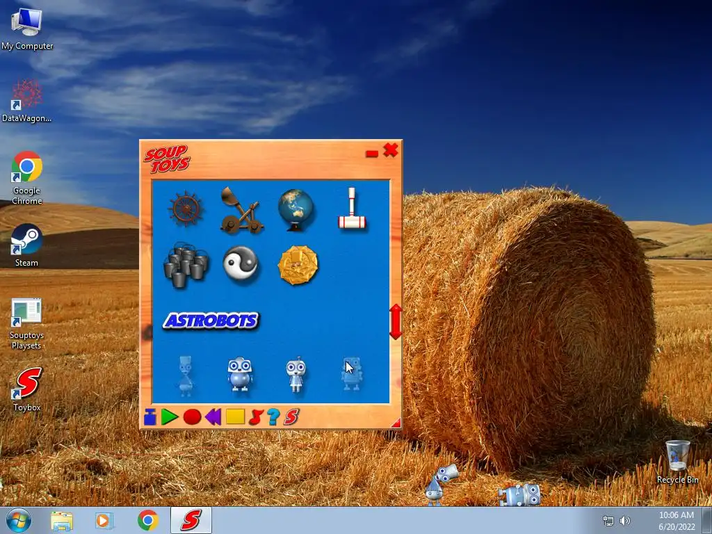Click the red corner resize grip

pos(396,423)
